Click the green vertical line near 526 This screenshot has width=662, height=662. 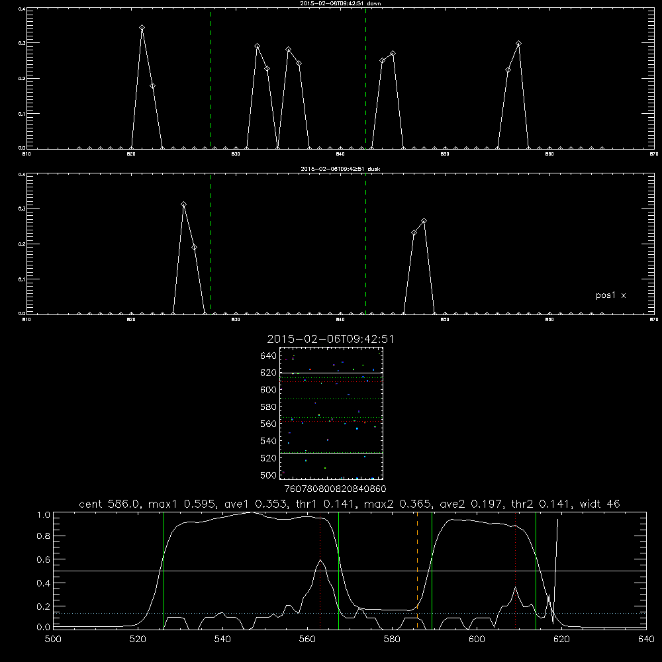pyautogui.click(x=164, y=570)
